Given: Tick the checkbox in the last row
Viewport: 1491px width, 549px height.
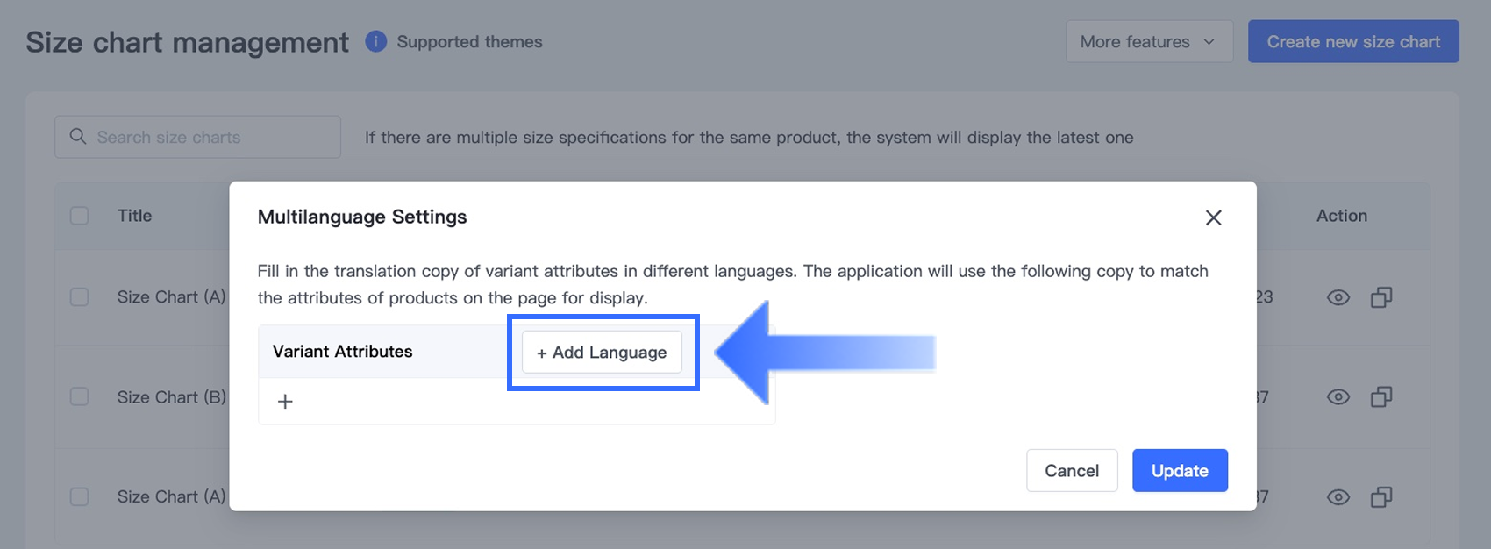Looking at the screenshot, I should click(x=80, y=497).
